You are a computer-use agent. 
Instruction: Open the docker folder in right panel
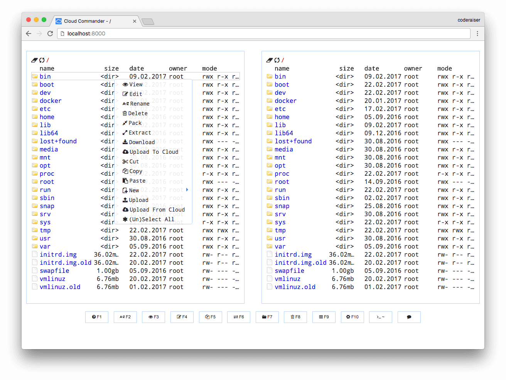pyautogui.click(x=285, y=101)
